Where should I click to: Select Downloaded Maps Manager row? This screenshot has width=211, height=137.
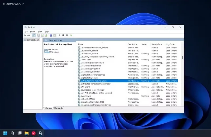[128, 90]
